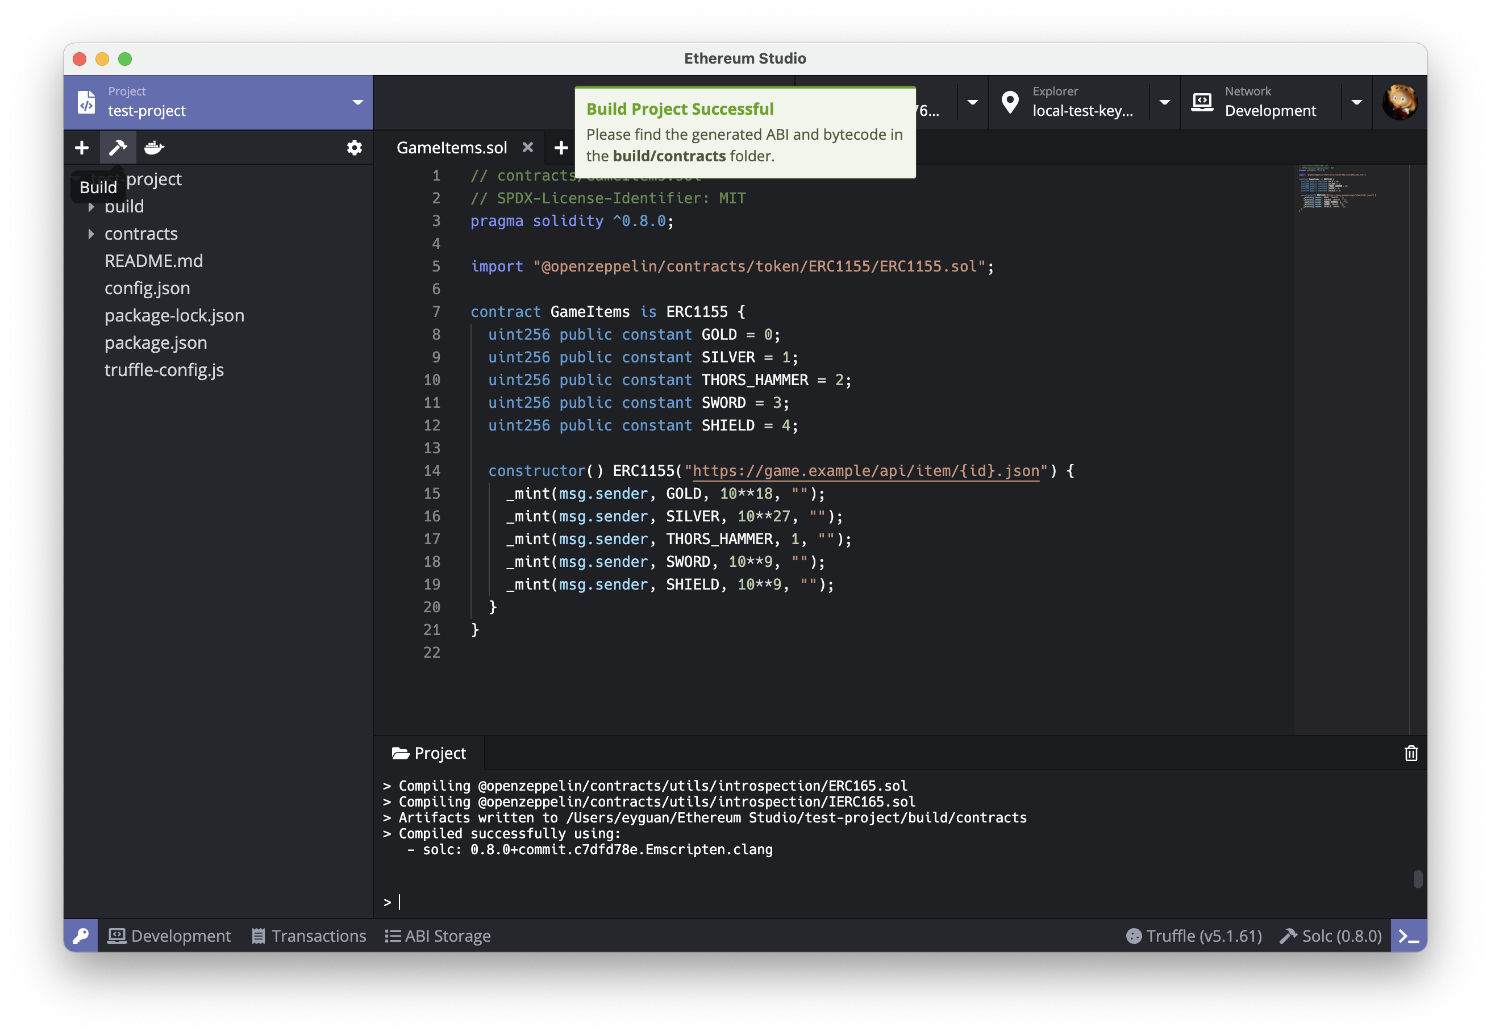Click the hammer Build icon in sidebar toolbar
This screenshot has width=1491, height=1036.
(118, 148)
